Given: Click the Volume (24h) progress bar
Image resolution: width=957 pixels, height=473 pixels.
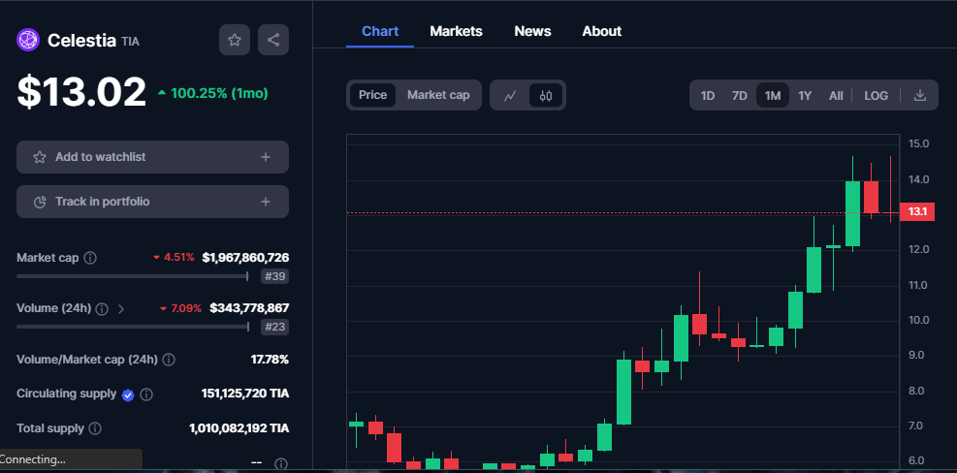Looking at the screenshot, I should 133,328.
